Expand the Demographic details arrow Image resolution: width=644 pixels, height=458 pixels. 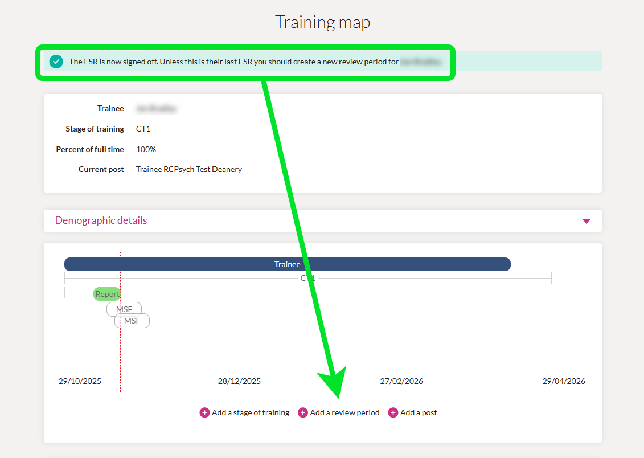[x=586, y=222]
